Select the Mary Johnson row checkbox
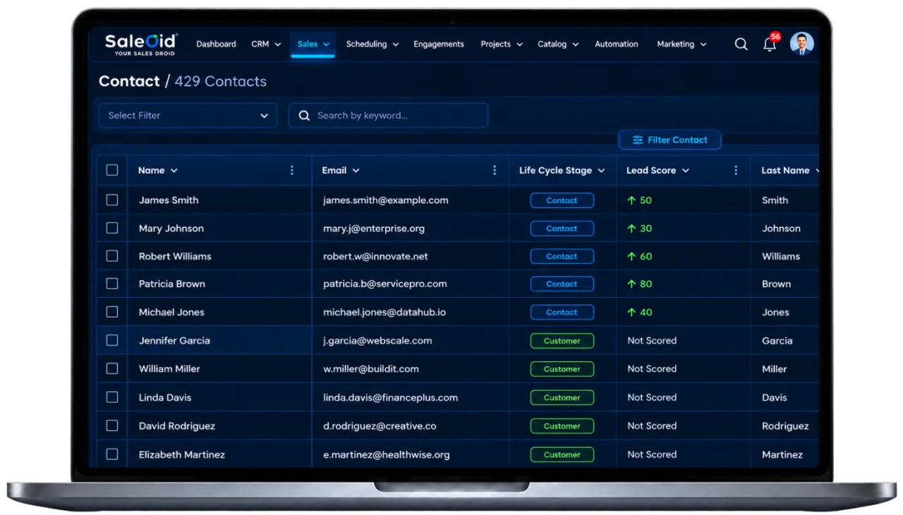 pyautogui.click(x=112, y=228)
